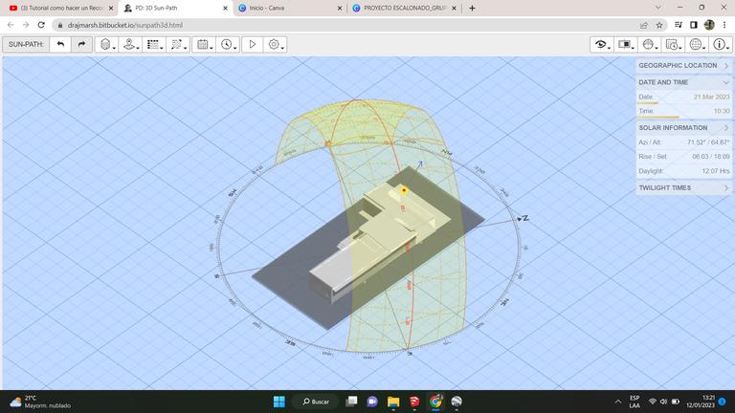Open the gear settings menu
This screenshot has width=735, height=413.
(276, 44)
